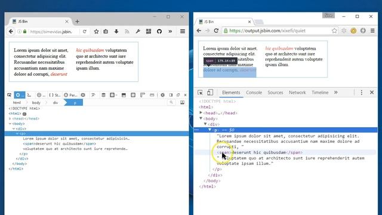
Task: Click html breadcrumb in Firefox inspector
Action: [x=17, y=103]
